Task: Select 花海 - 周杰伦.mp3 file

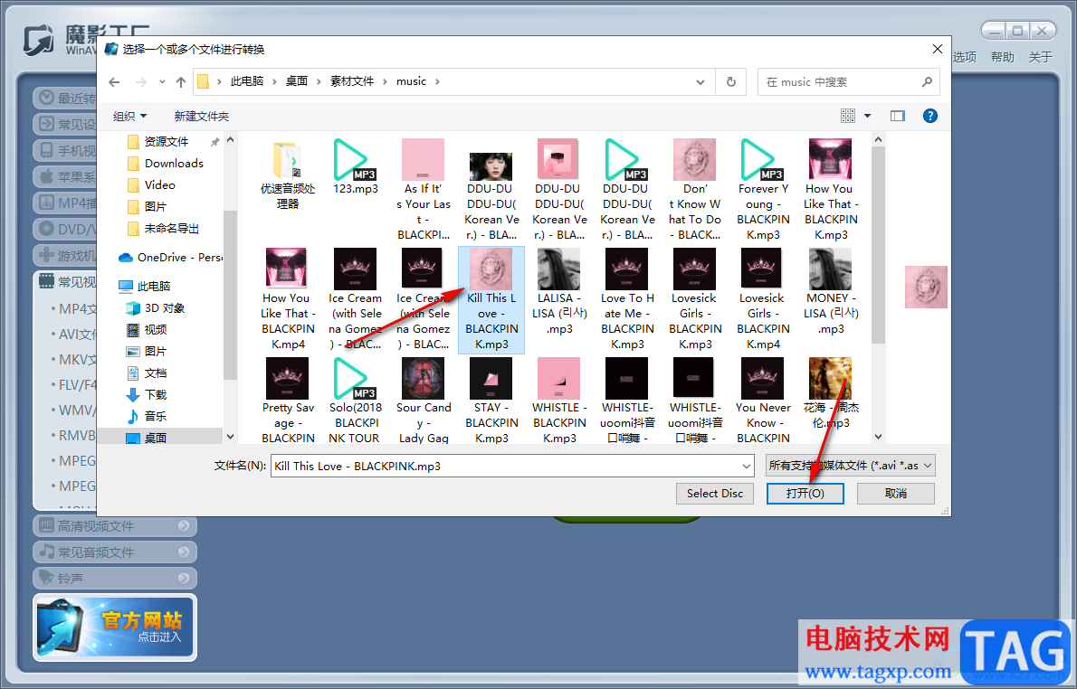Action: tap(831, 393)
